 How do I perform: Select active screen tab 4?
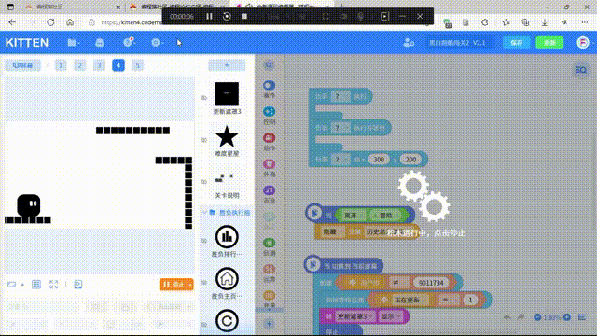(x=118, y=65)
